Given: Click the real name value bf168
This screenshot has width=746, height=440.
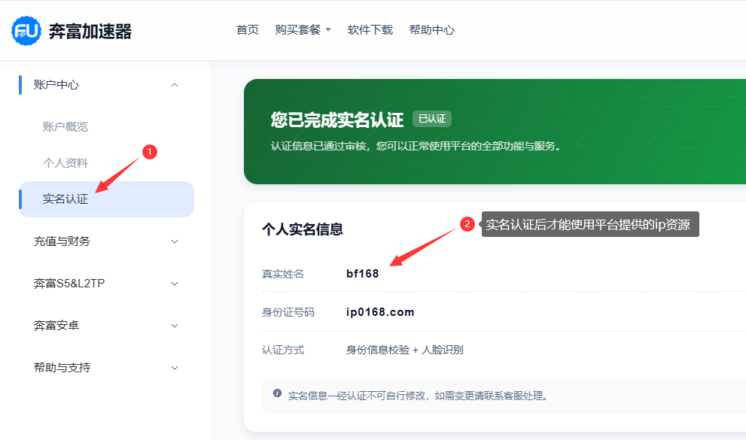Looking at the screenshot, I should point(363,274).
